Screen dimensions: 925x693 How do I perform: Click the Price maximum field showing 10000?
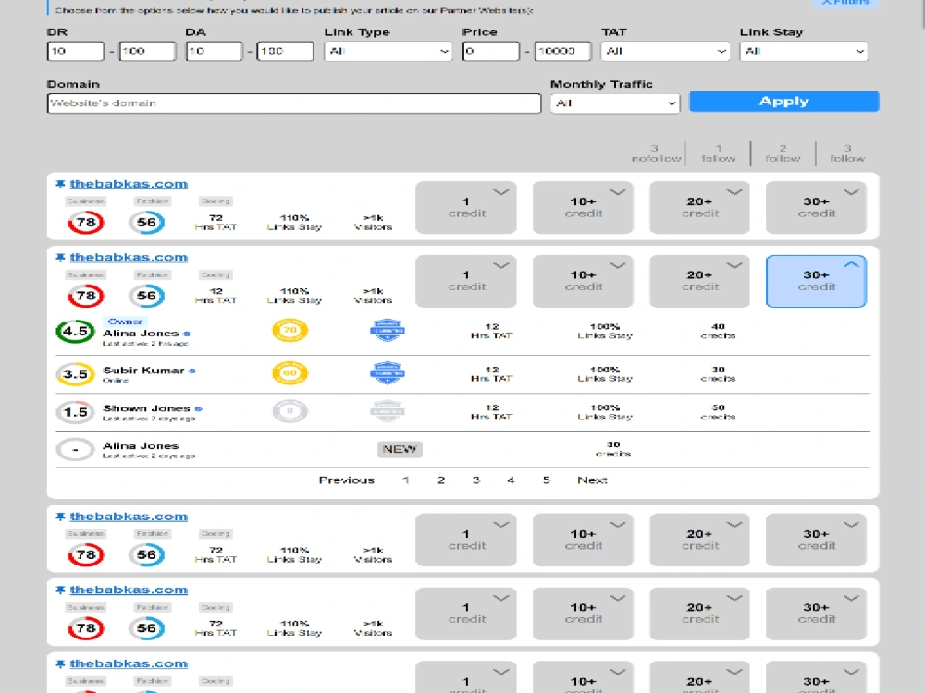tap(562, 51)
